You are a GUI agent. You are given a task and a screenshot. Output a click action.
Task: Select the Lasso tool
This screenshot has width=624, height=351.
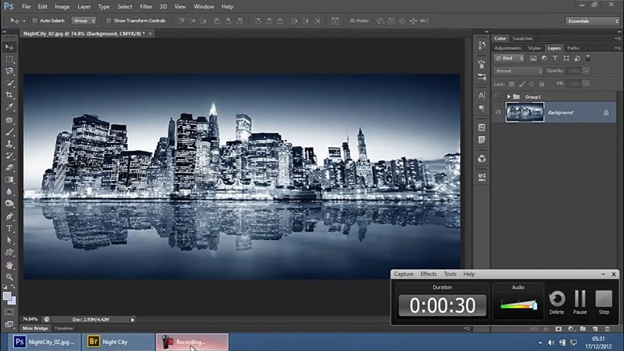9,71
